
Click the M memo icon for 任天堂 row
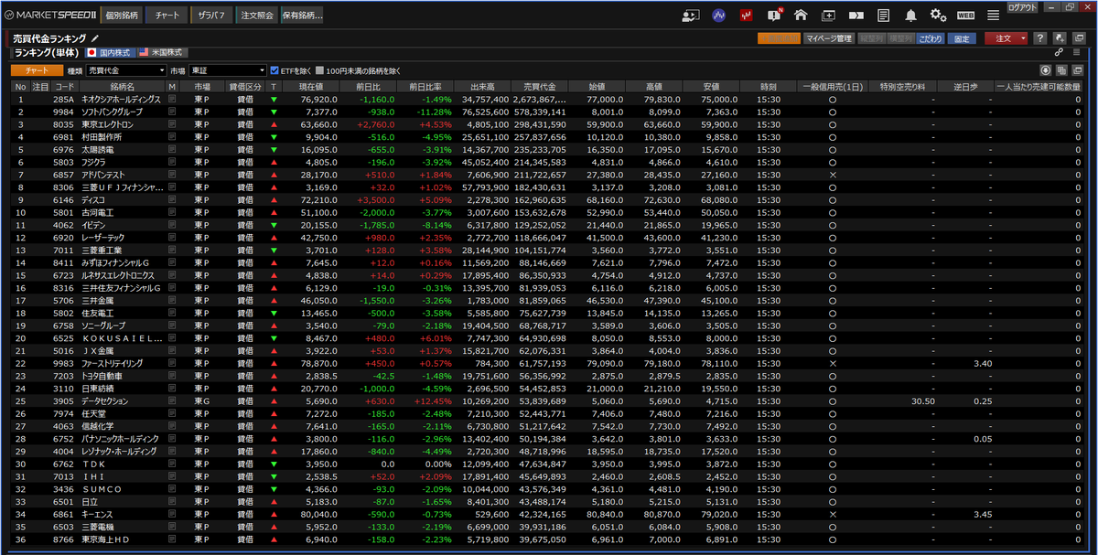click(172, 413)
